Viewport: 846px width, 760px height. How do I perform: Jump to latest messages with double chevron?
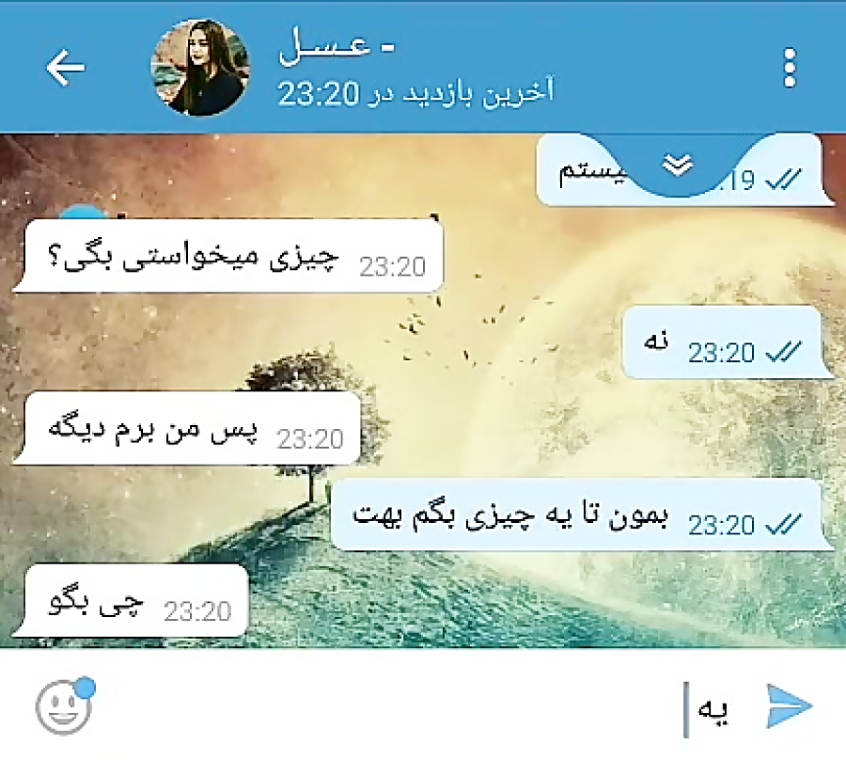tap(678, 166)
